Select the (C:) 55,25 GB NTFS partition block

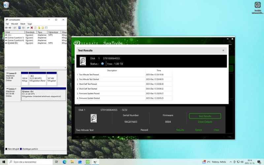[x=37, y=79]
